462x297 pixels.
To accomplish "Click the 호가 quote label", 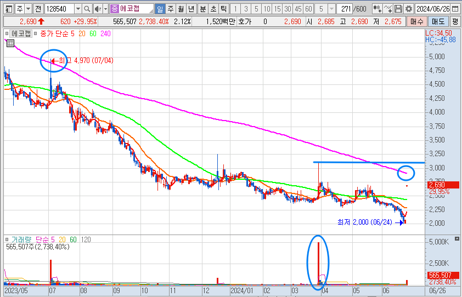I will (245, 21).
